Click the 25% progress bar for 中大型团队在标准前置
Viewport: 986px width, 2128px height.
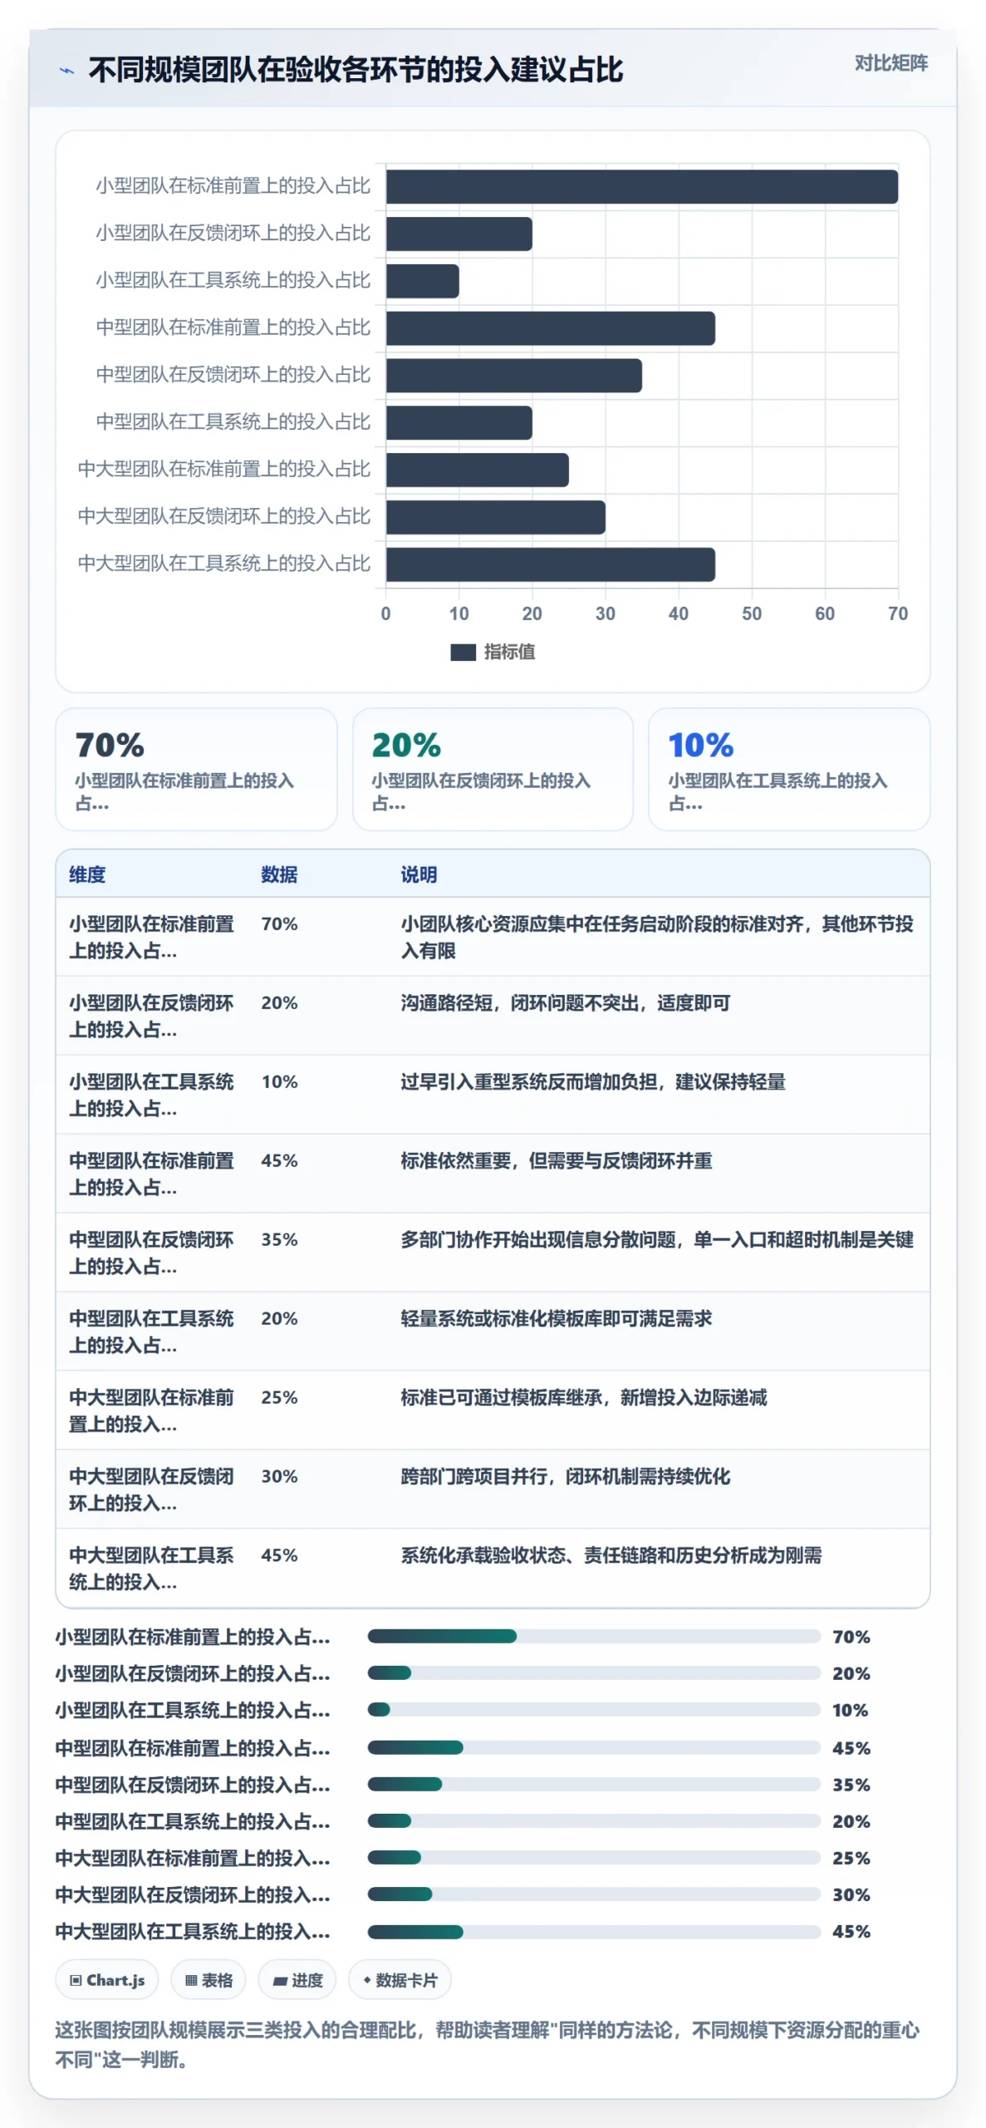(594, 1857)
